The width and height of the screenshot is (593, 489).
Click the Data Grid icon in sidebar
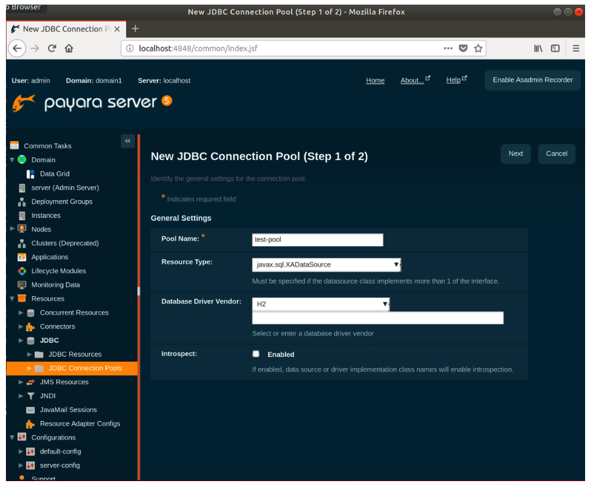pyautogui.click(x=30, y=174)
